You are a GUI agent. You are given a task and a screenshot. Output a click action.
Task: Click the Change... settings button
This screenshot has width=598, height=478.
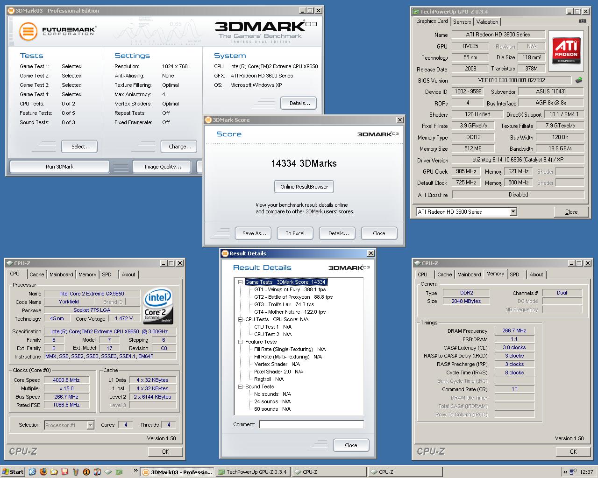coord(180,147)
